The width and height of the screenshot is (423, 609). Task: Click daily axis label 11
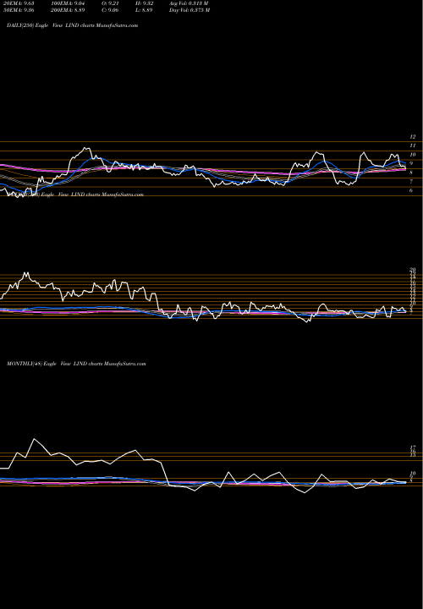pos(413,145)
